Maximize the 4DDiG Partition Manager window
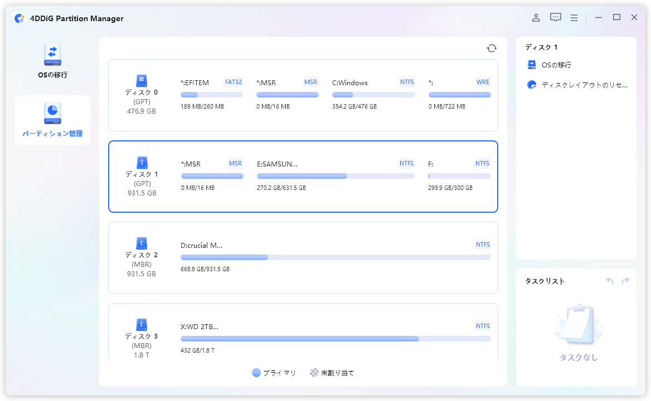Screen dimensions: 651x401 [616, 17]
